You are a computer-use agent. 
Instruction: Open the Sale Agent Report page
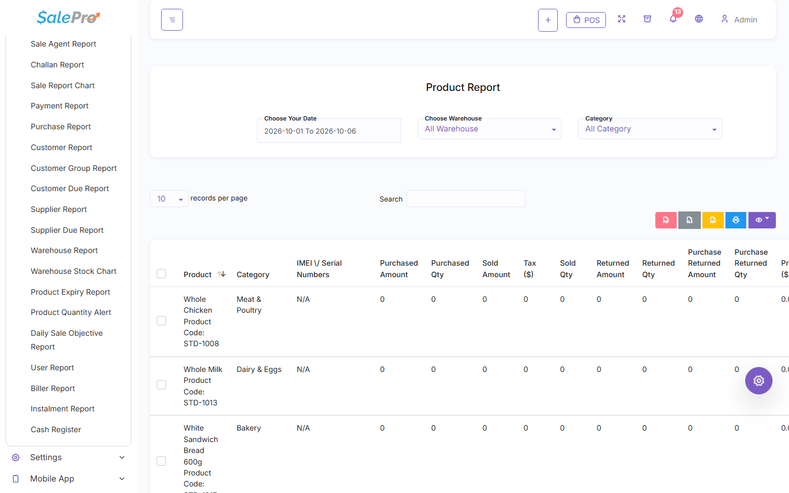[64, 44]
